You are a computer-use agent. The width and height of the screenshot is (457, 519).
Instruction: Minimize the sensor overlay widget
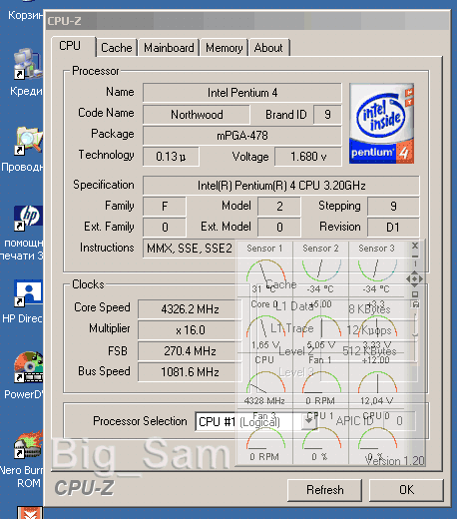click(x=415, y=256)
